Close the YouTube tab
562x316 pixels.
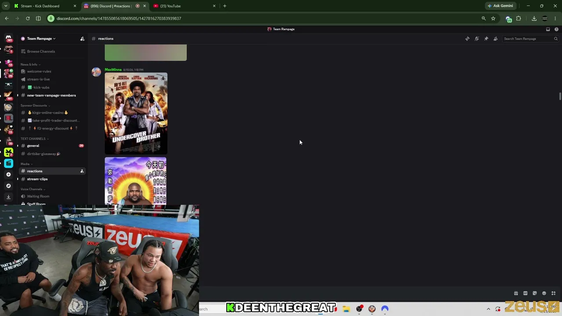[x=214, y=6]
